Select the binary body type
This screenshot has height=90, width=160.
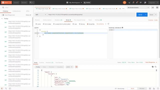click(x=79, y=24)
